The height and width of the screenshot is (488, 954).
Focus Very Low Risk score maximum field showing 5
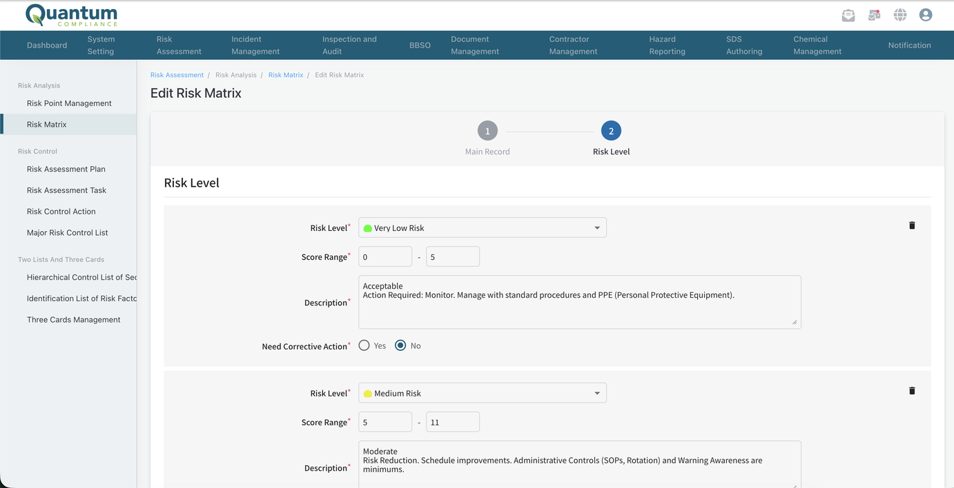pyautogui.click(x=453, y=256)
